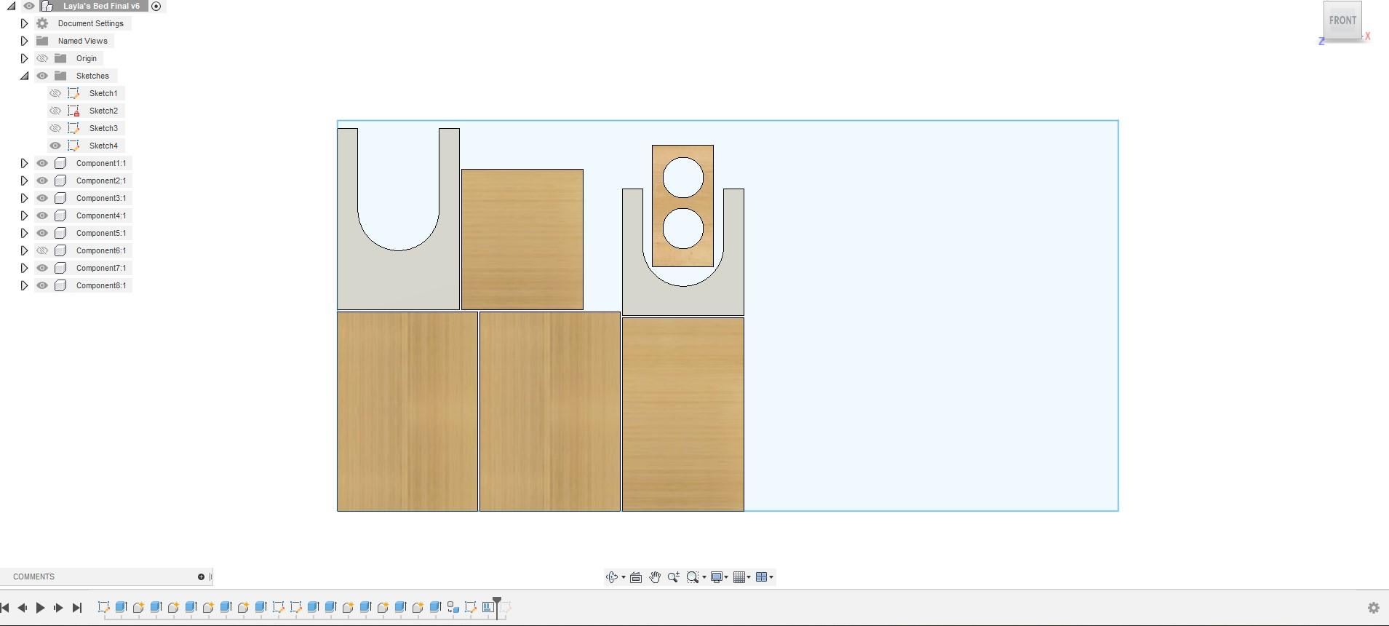
Task: Click the Sketch1 sketch icon
Action: 73,93
